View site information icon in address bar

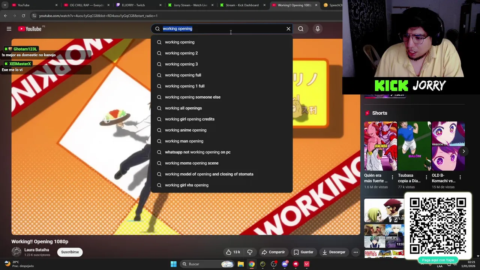[34, 16]
